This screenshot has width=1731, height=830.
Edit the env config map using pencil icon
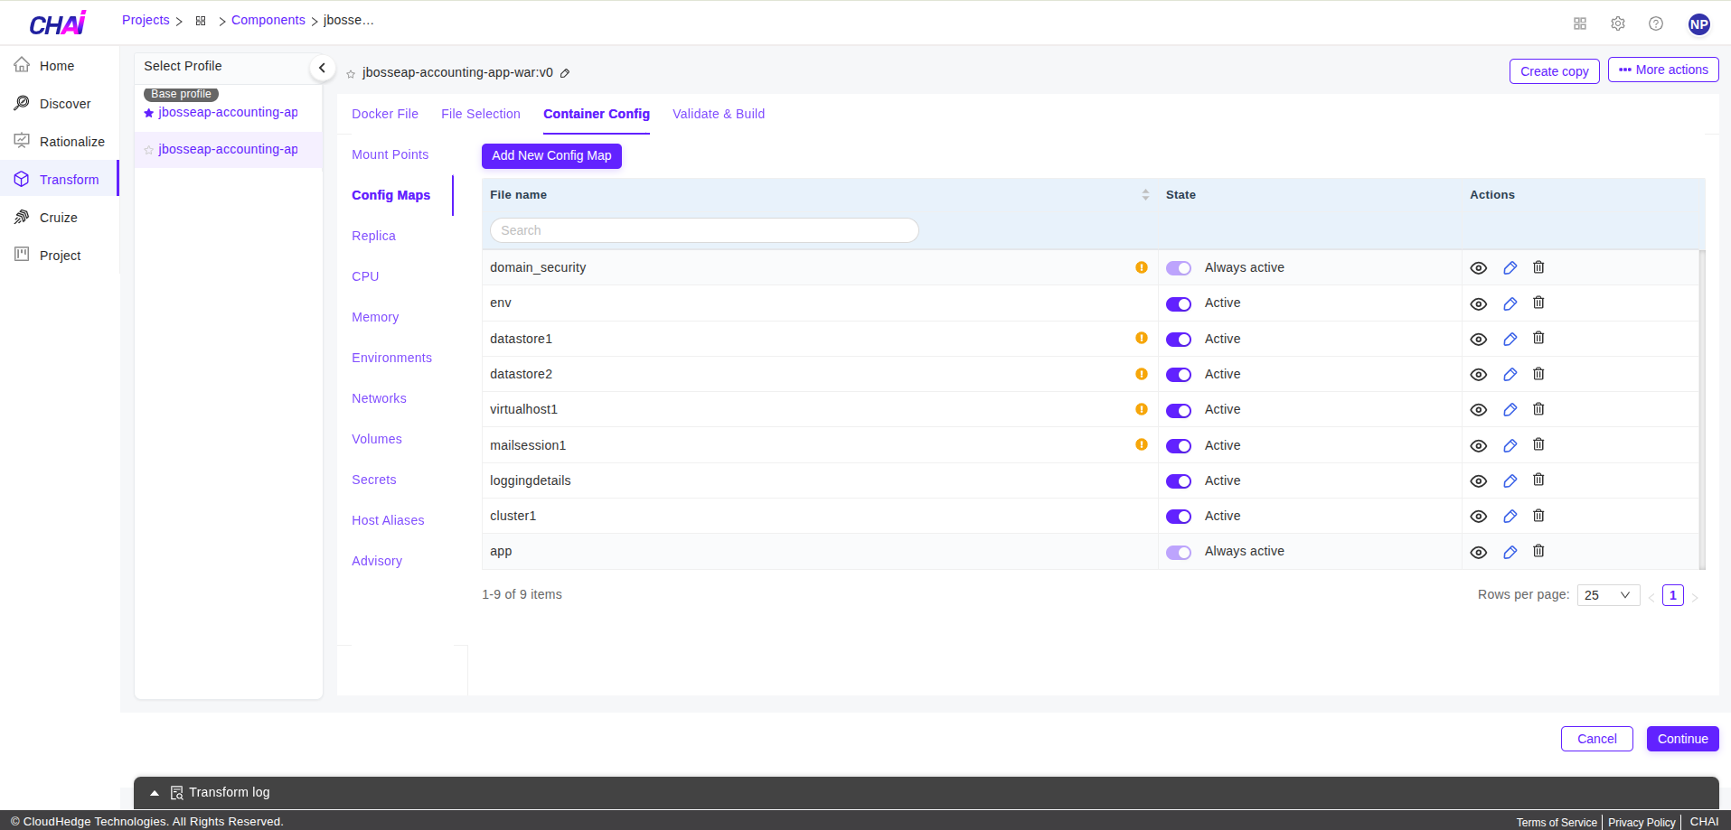tap(1510, 303)
